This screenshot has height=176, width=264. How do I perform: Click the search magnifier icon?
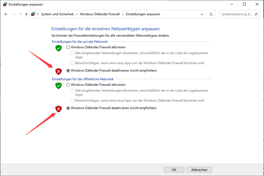click(256, 14)
